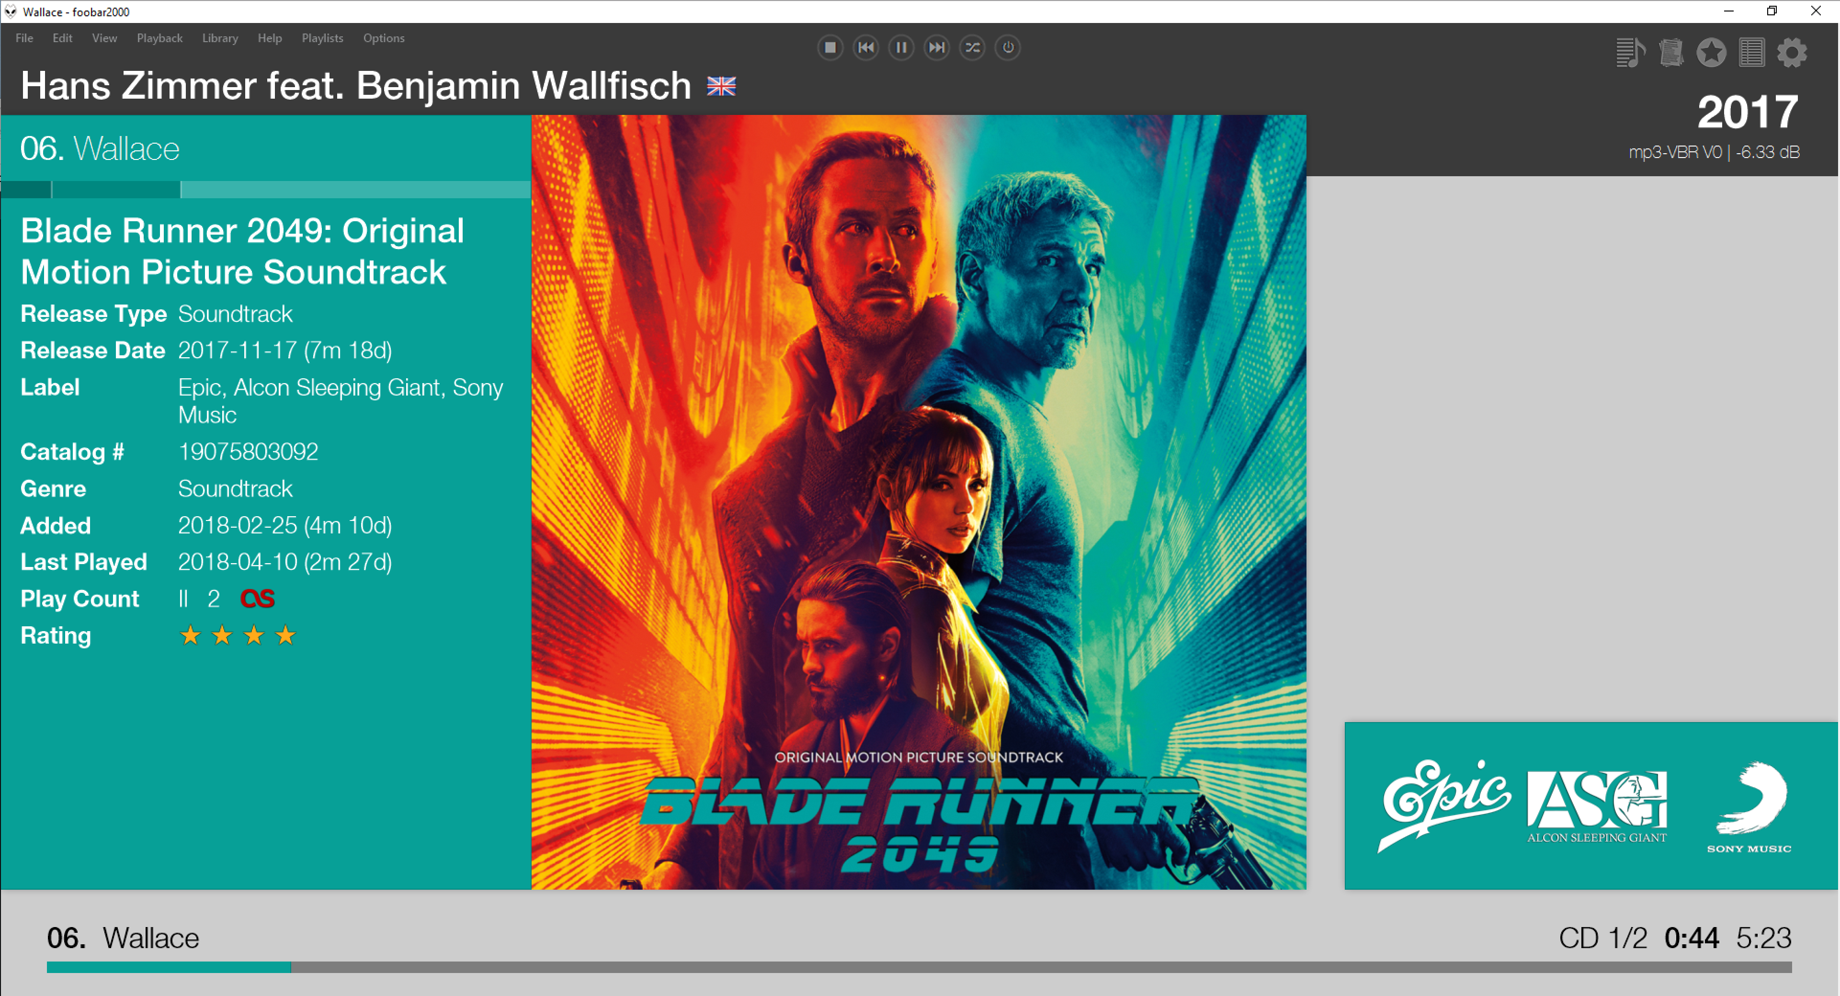
Task: Open the Options menu
Action: 384,38
